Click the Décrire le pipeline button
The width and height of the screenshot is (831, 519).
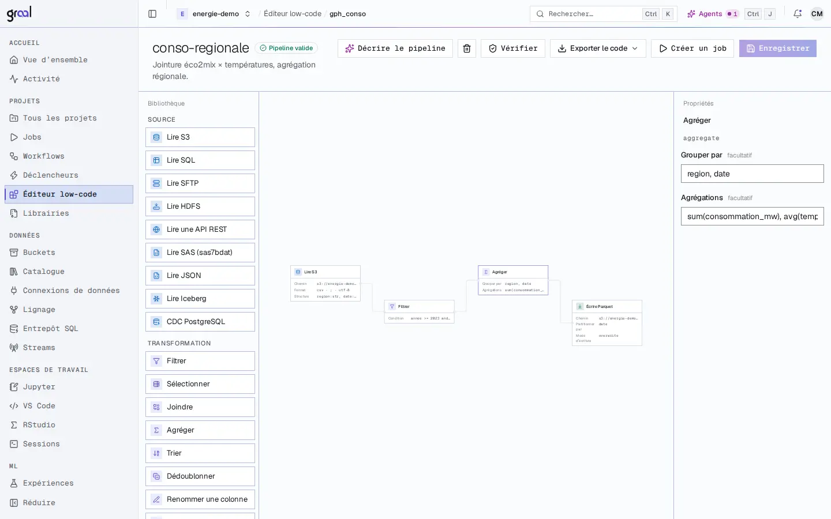tap(395, 48)
